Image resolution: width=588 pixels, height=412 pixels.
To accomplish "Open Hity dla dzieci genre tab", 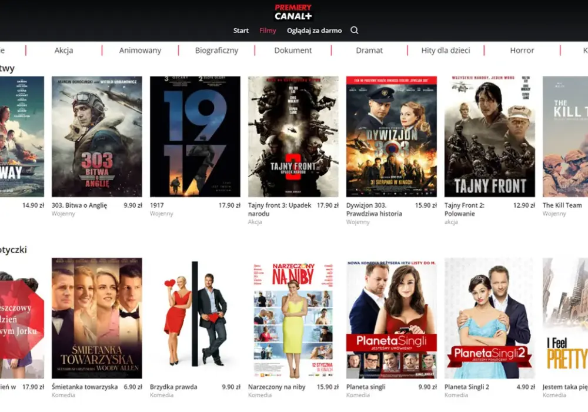I will point(446,50).
